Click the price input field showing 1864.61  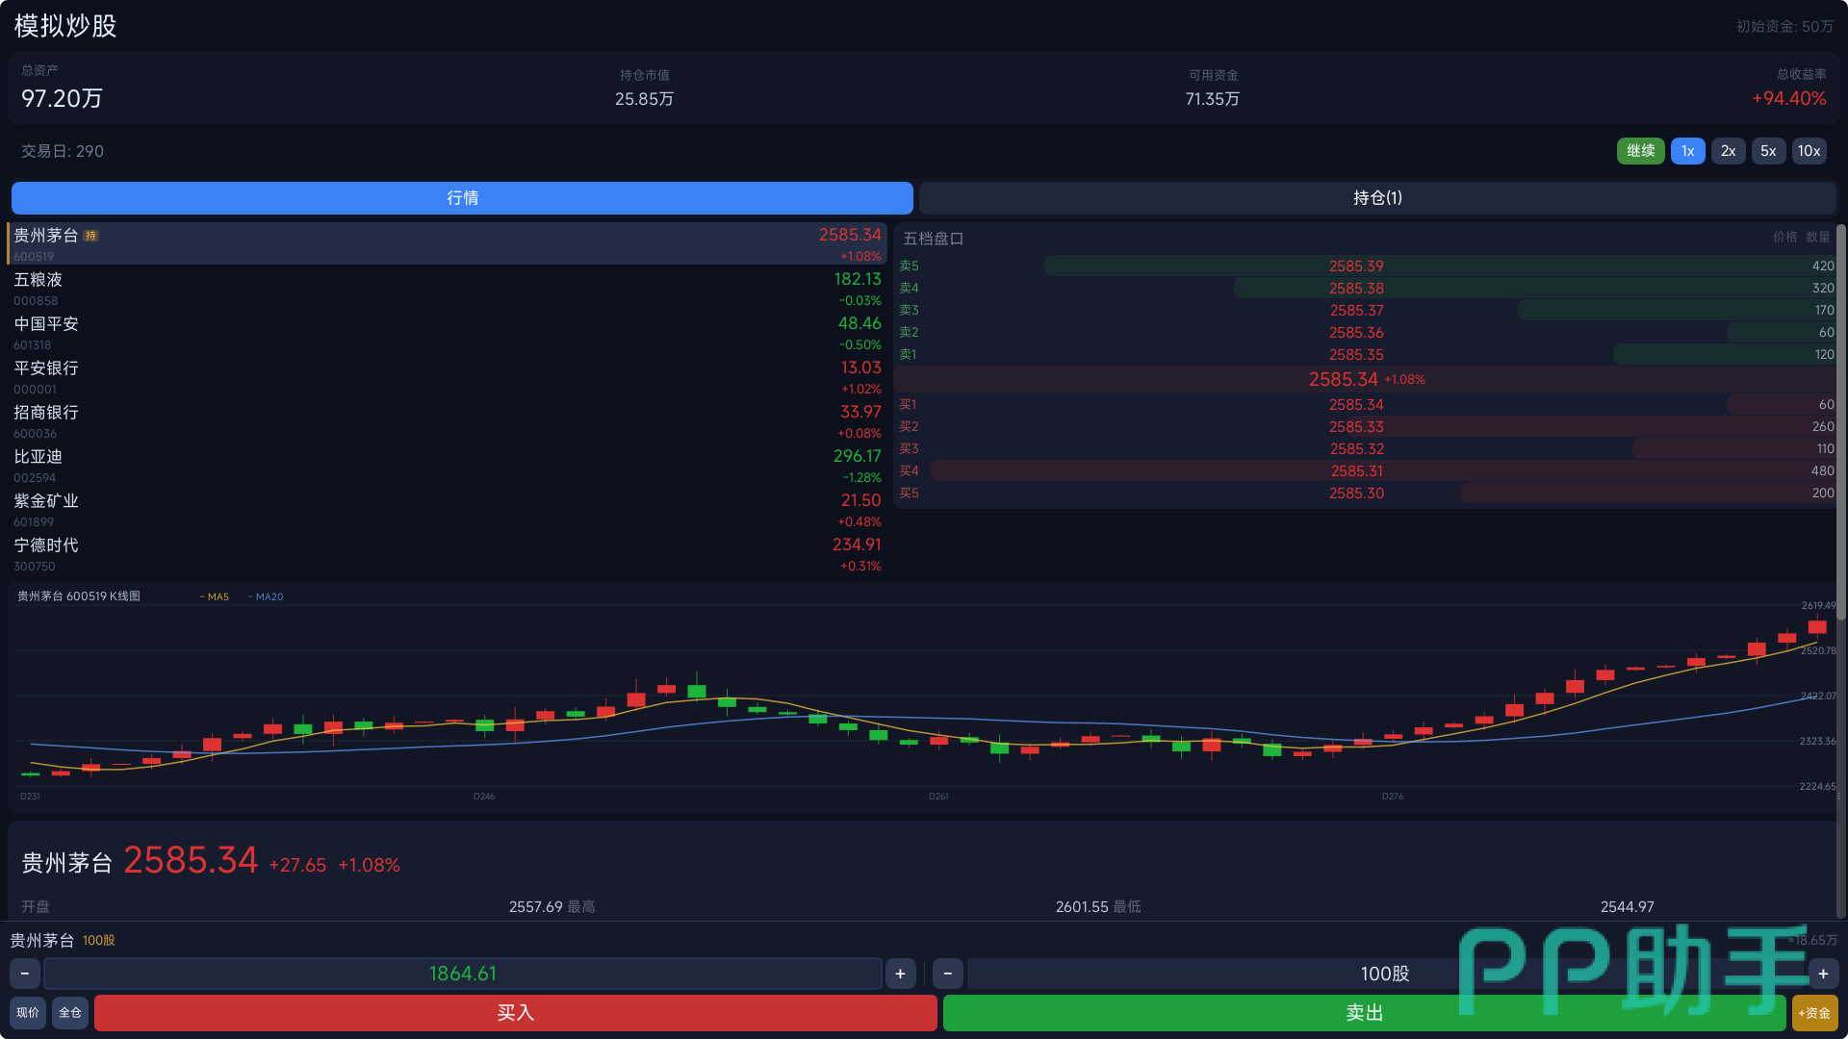tap(463, 974)
